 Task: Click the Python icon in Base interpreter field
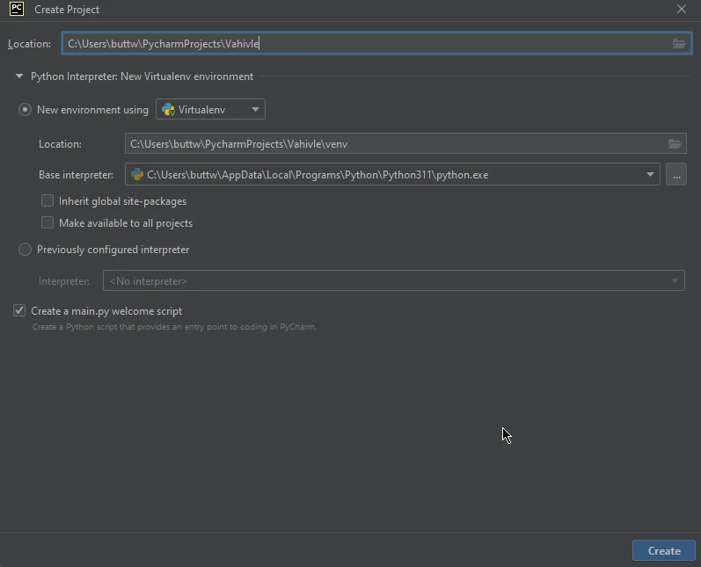(137, 174)
